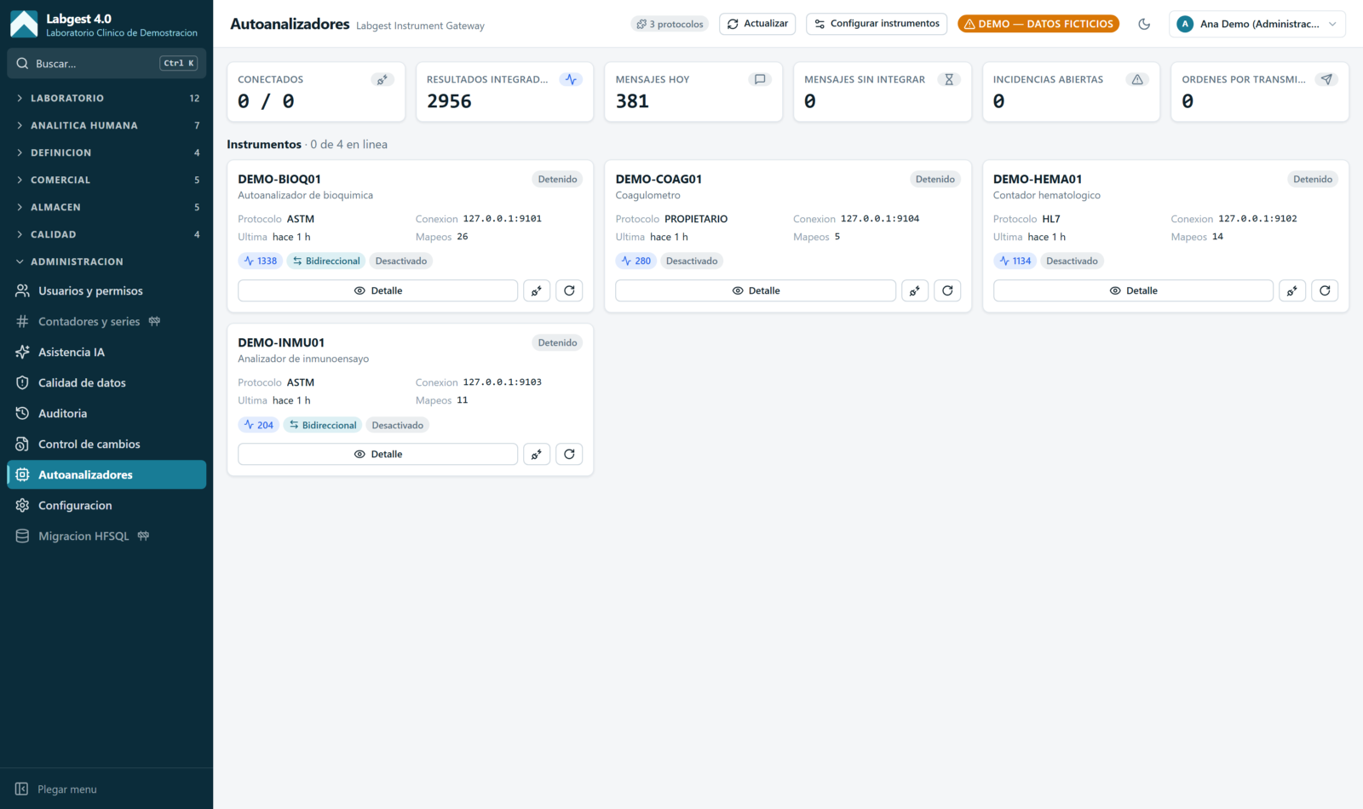Open Detalle for DEMO-BIOQ01

(x=378, y=290)
